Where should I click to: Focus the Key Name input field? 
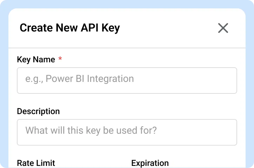[127, 80]
